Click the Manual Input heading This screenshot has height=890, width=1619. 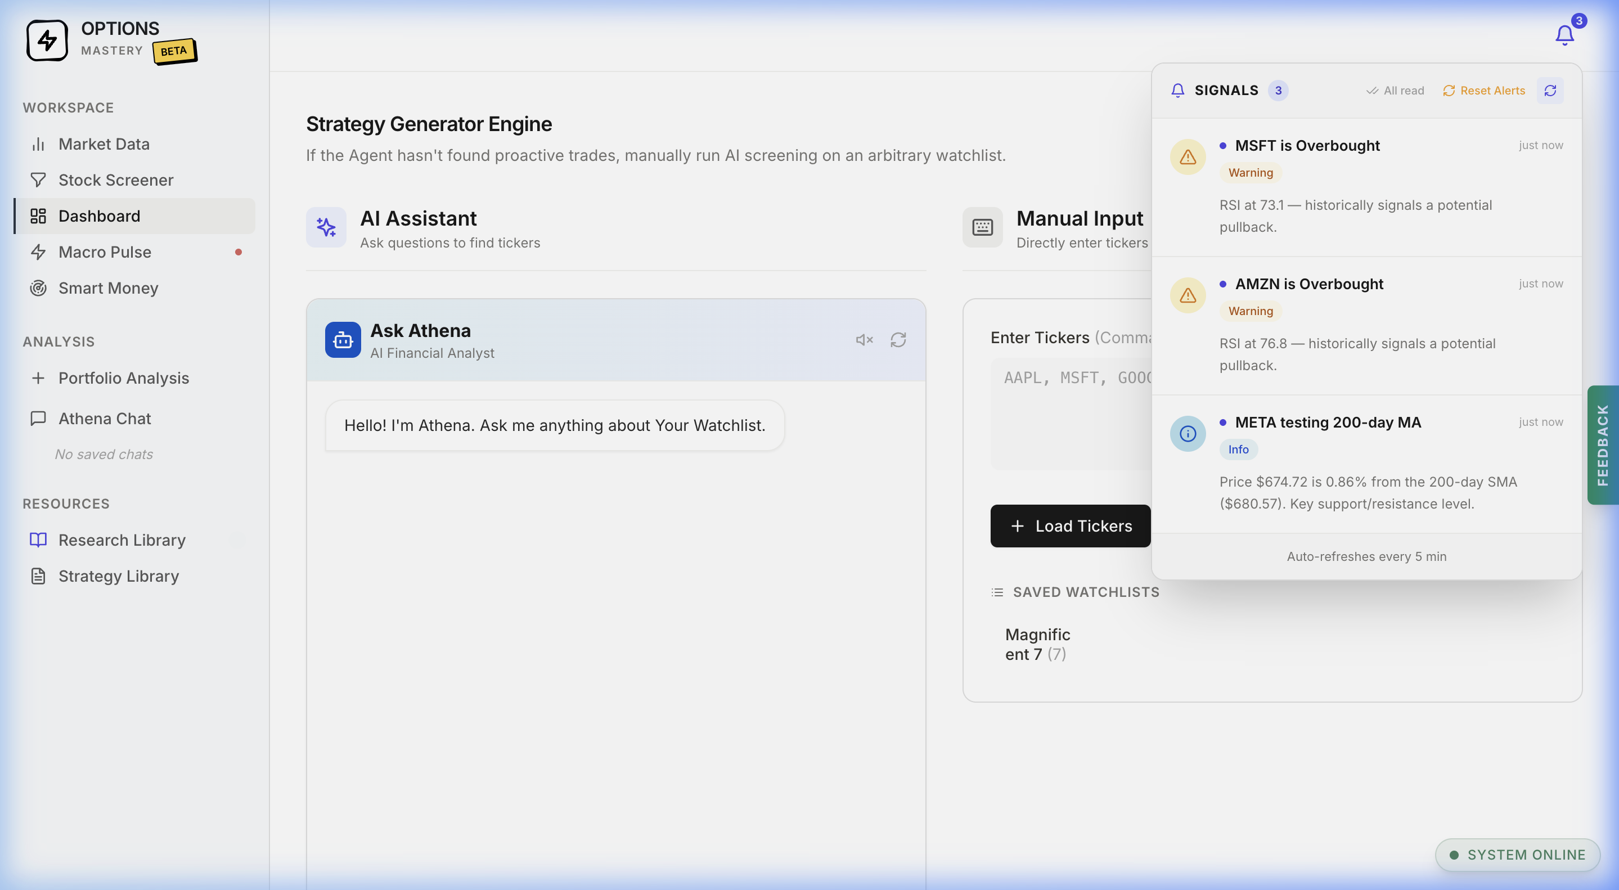tap(1079, 219)
